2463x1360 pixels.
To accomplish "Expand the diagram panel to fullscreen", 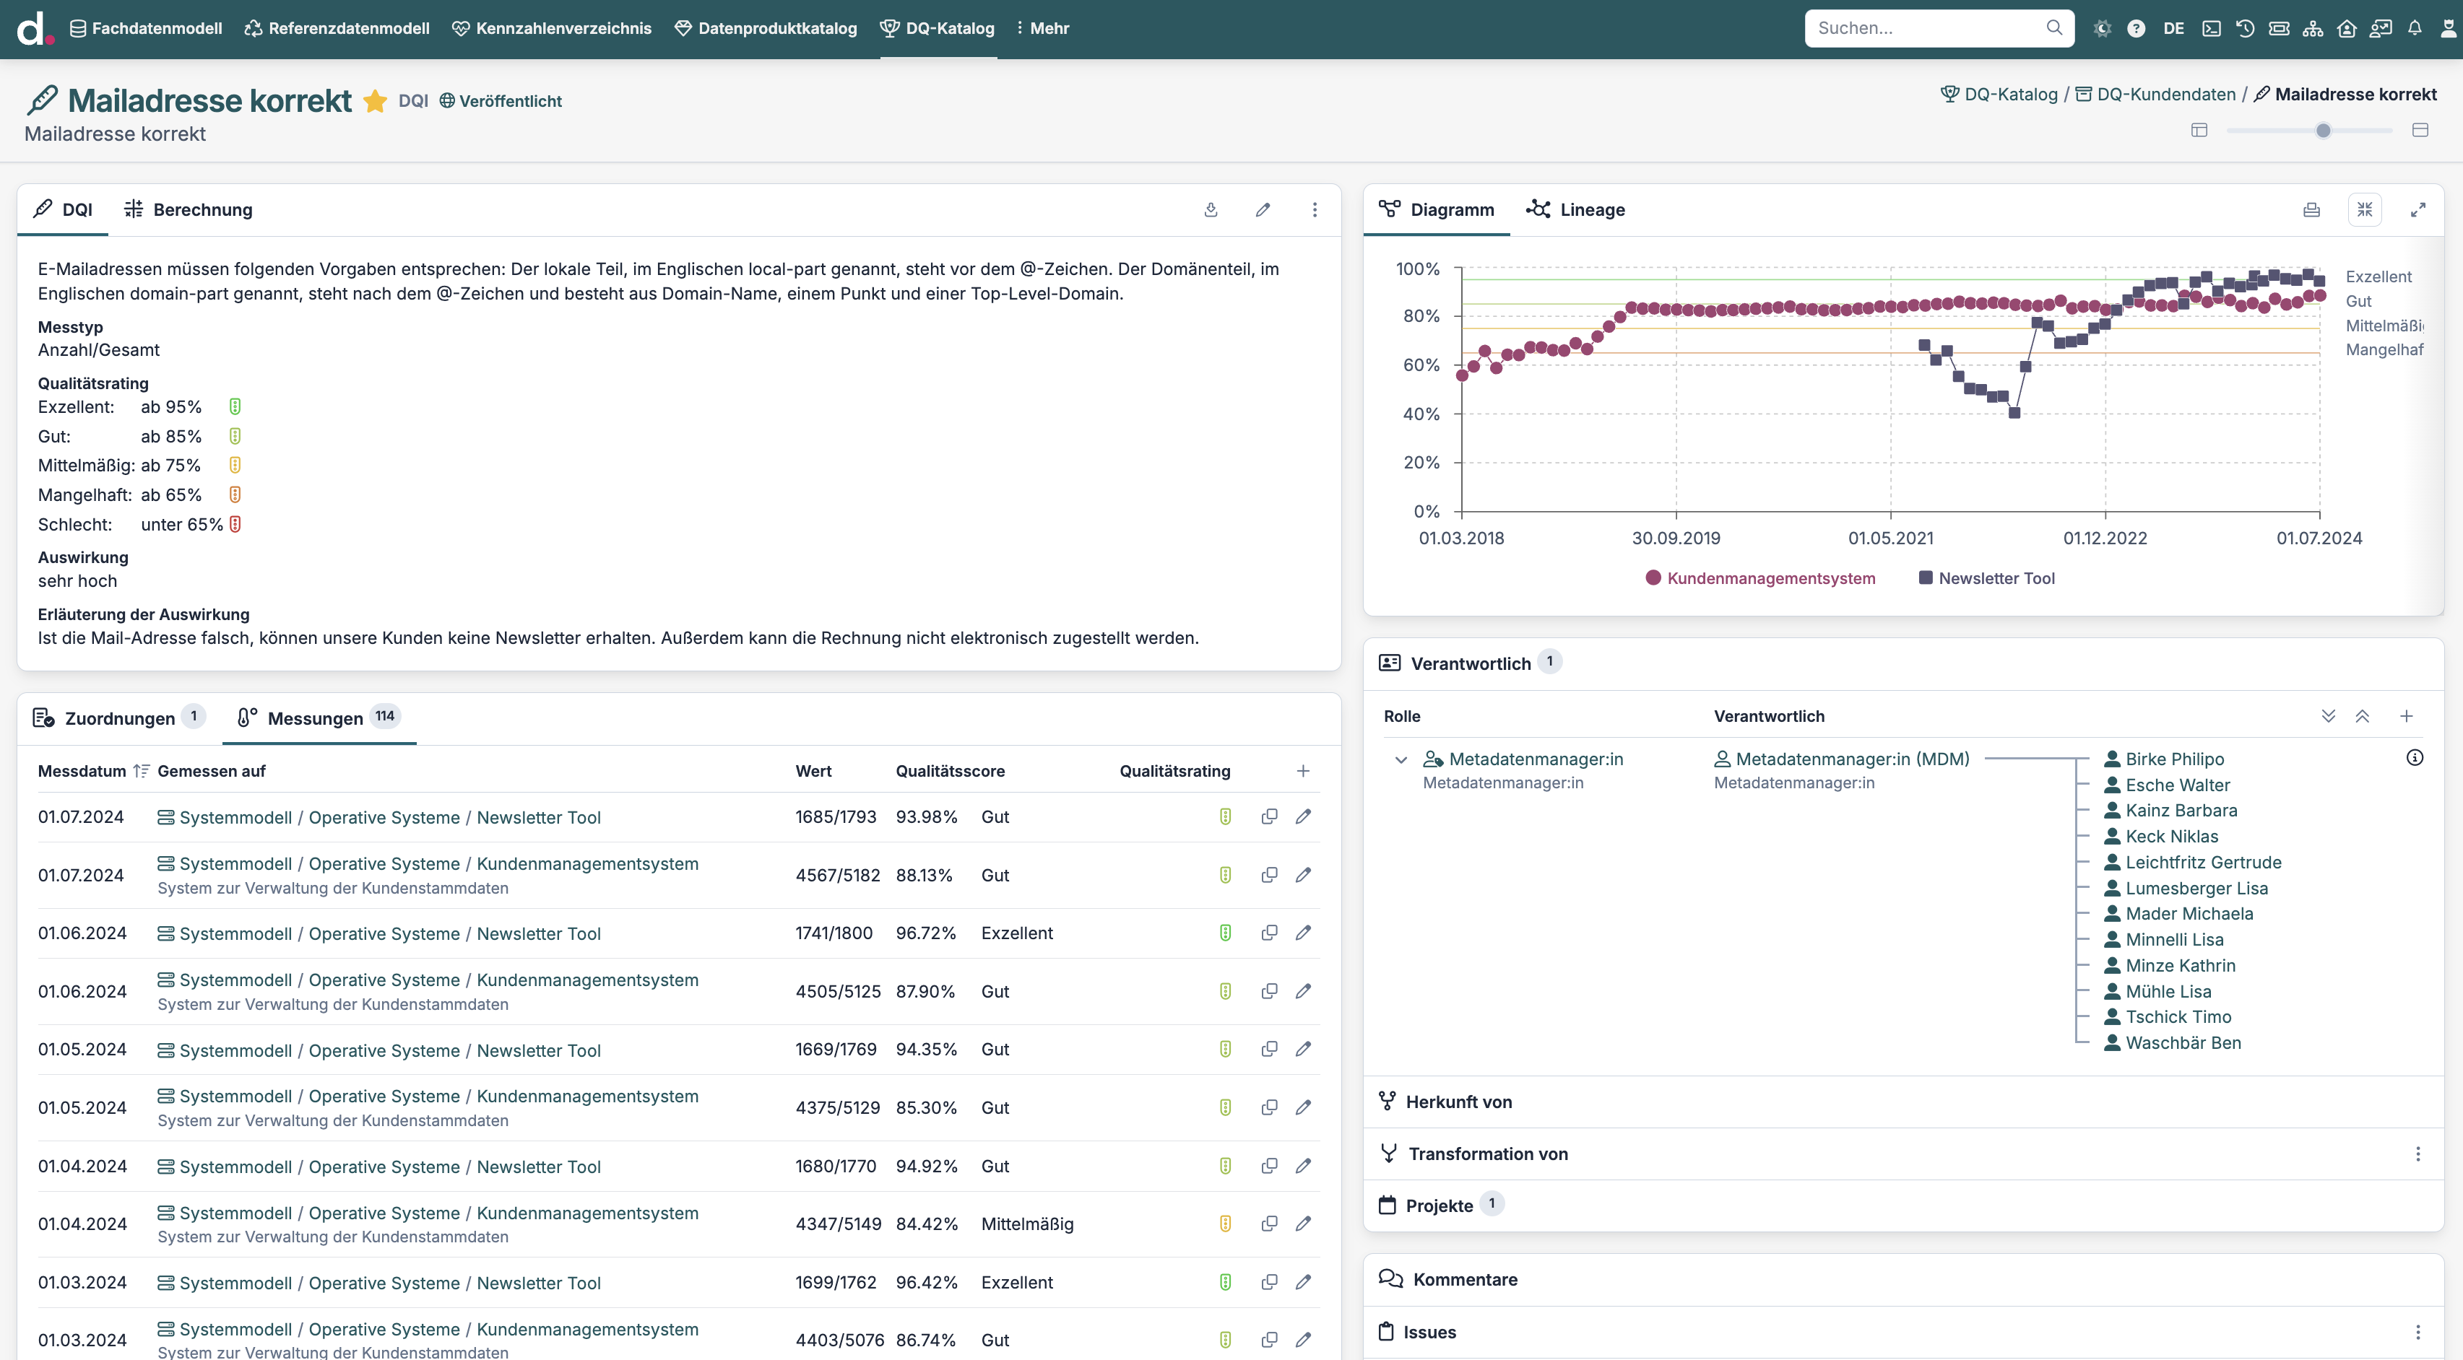I will coord(2417,209).
